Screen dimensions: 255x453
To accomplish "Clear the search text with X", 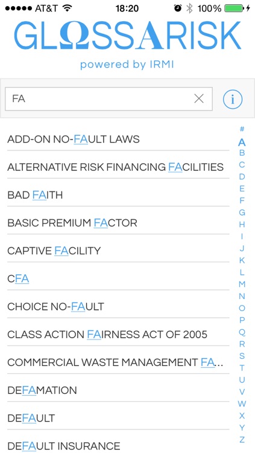I will (199, 99).
